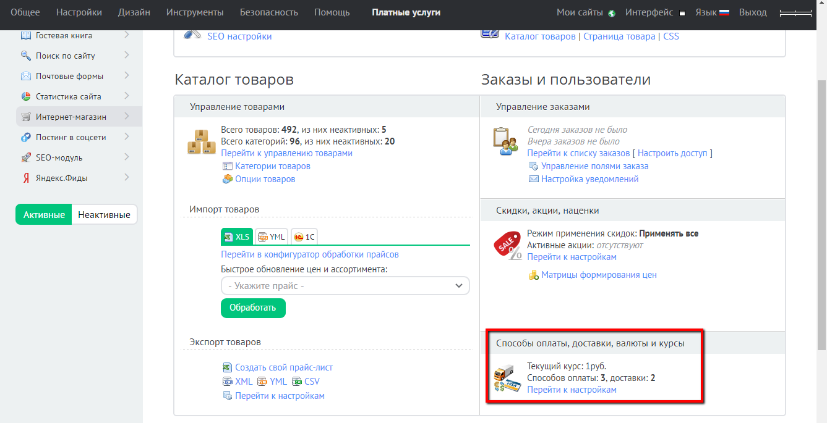827x423 pixels.
Task: Open the Дизайн menu
Action: click(x=134, y=12)
